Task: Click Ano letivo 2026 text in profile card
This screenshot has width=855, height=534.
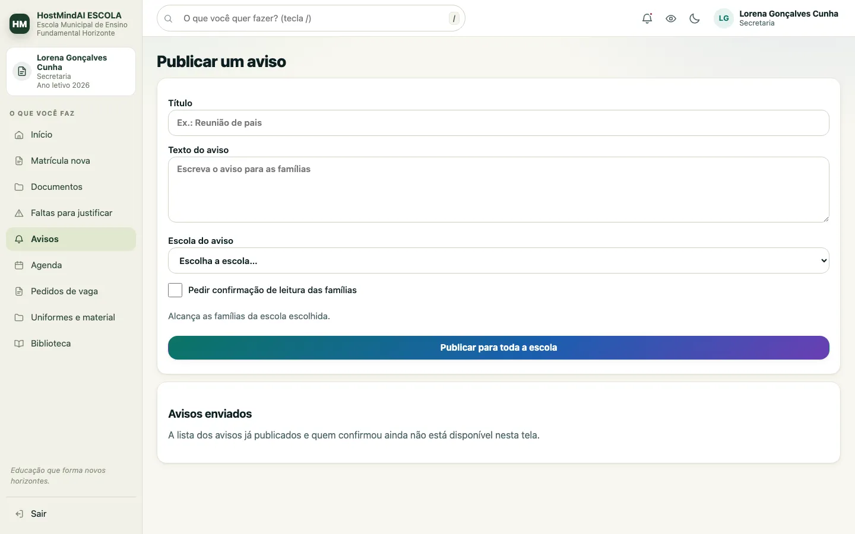Action: pos(63,85)
